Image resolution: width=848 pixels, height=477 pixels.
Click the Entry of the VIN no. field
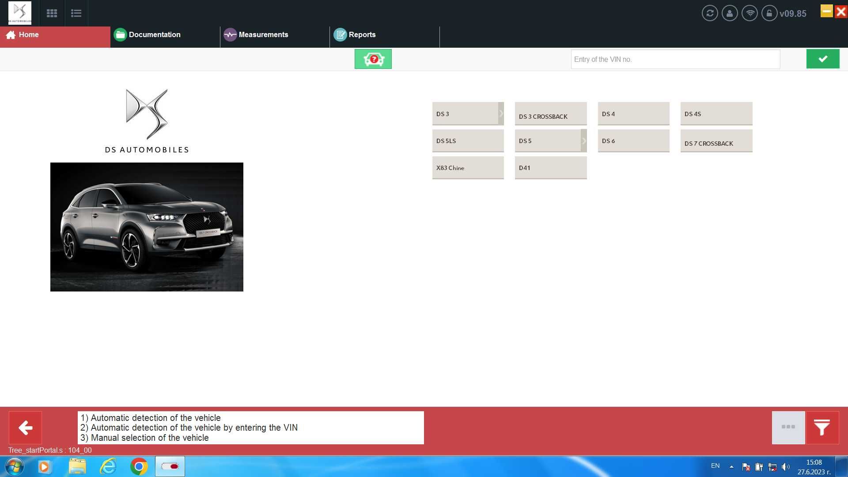coord(675,59)
